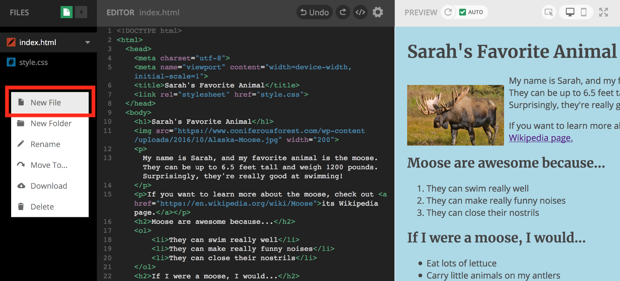This screenshot has height=281, width=620.
Task: Click Download in the context menu
Action: pos(49,186)
